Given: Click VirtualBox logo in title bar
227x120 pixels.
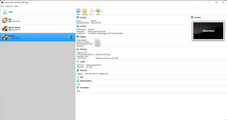Looking at the screenshot, I should tap(2, 2).
